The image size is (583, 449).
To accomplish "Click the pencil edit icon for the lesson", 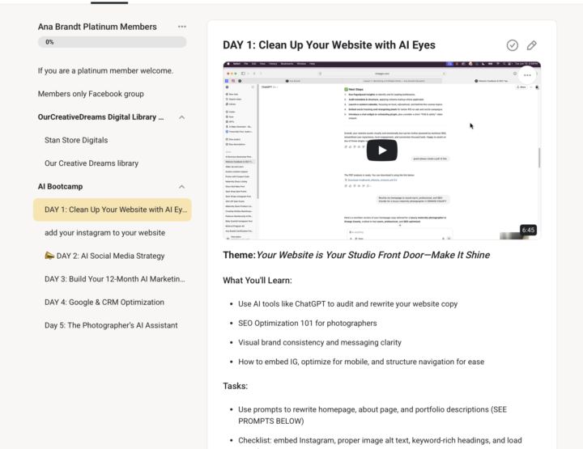I will 531,45.
